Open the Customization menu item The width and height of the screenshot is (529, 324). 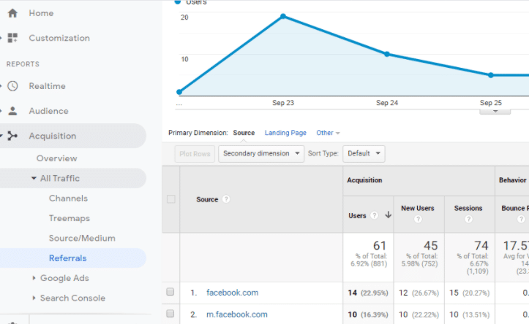click(x=59, y=38)
